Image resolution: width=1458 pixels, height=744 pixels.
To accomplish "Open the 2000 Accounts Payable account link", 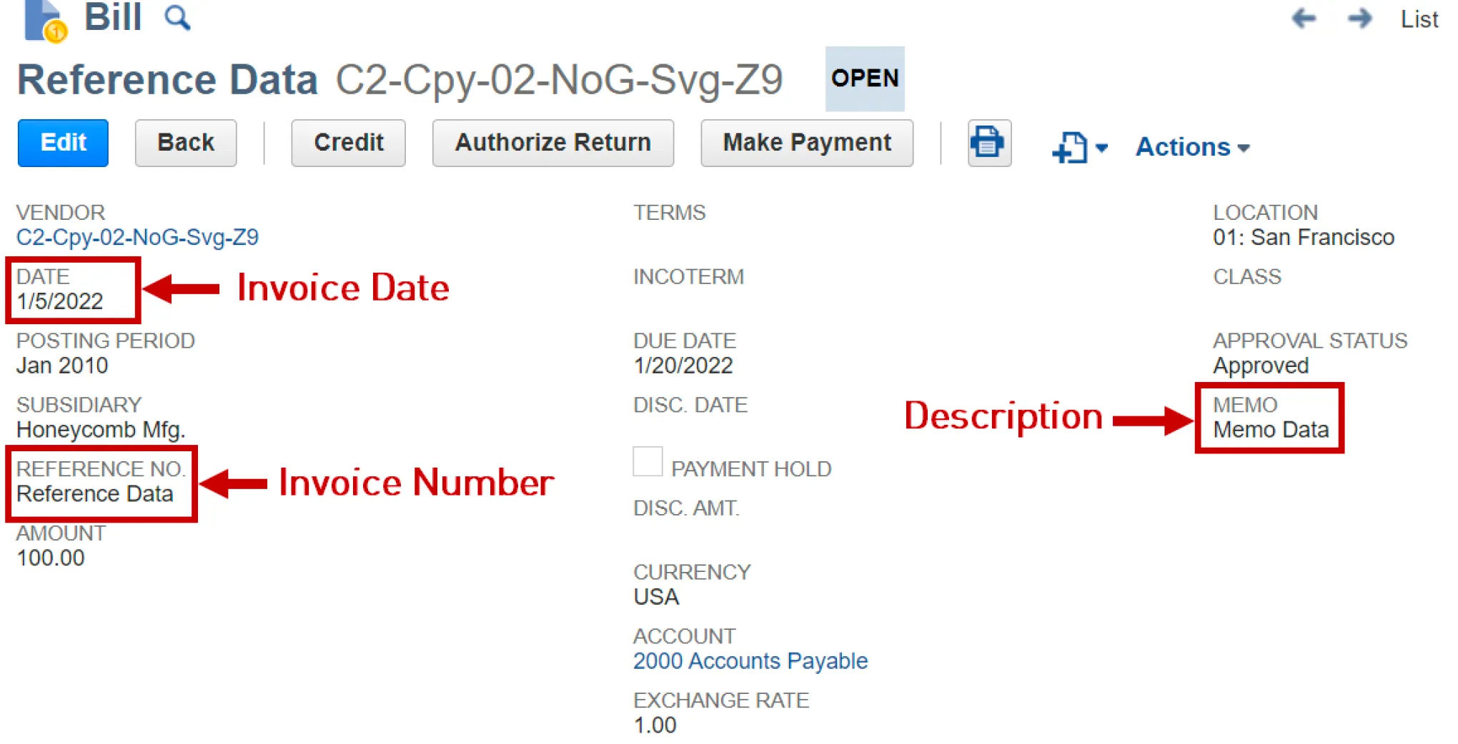I will click(x=750, y=661).
